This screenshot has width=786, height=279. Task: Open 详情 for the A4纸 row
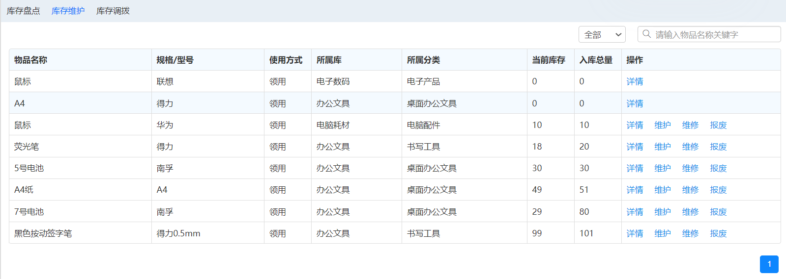[x=635, y=190]
